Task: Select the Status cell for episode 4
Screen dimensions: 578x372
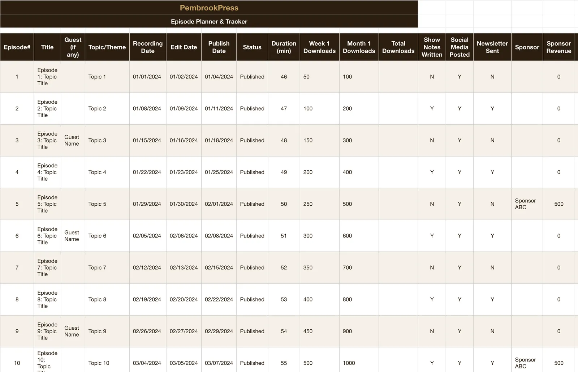Action: [x=252, y=172]
